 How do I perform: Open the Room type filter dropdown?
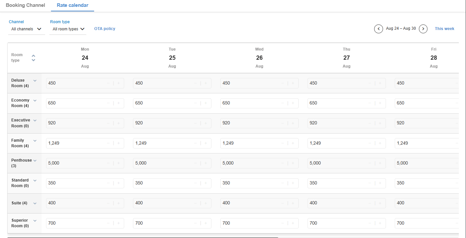[x=68, y=29]
